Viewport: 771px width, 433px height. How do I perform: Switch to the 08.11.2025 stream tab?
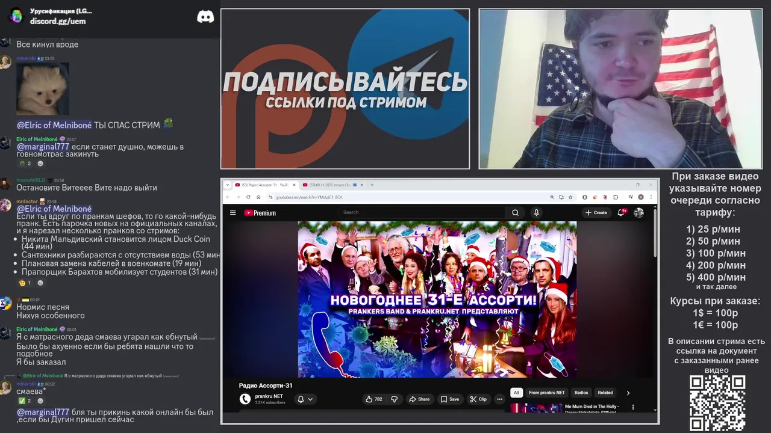click(x=331, y=185)
